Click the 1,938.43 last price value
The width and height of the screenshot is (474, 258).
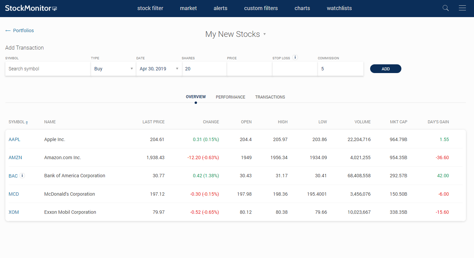(156, 157)
